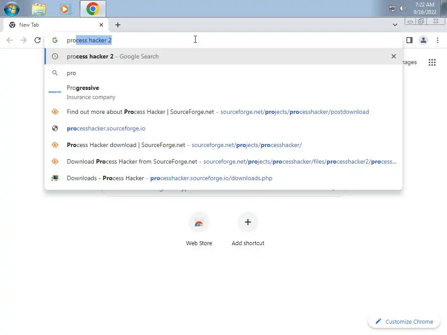The image size is (447, 335).
Task: Restore down the Chrome window
Action: click(x=421, y=21)
